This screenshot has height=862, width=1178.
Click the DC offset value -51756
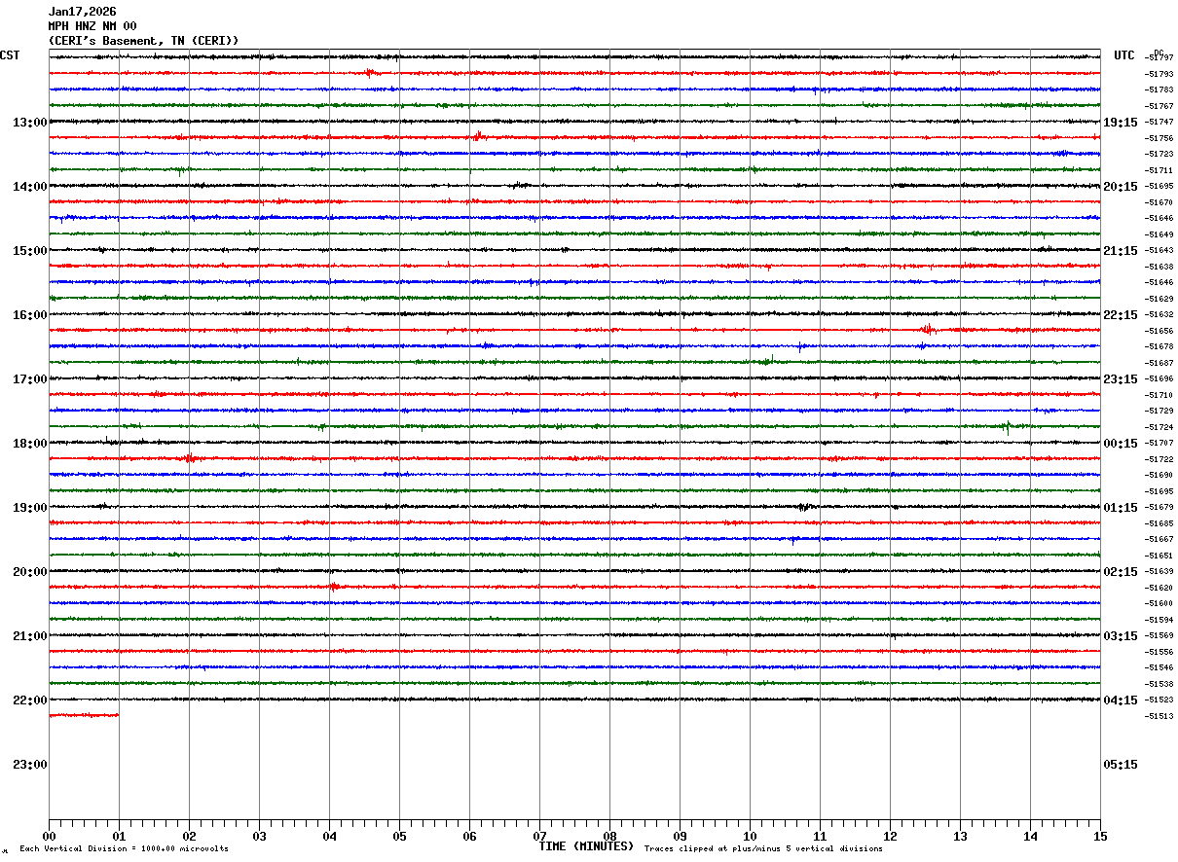coord(1160,138)
